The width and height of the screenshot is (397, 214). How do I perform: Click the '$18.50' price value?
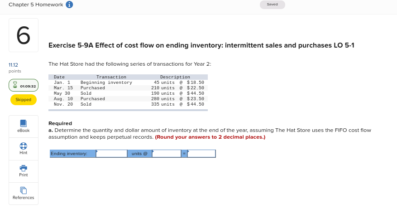(x=196, y=83)
